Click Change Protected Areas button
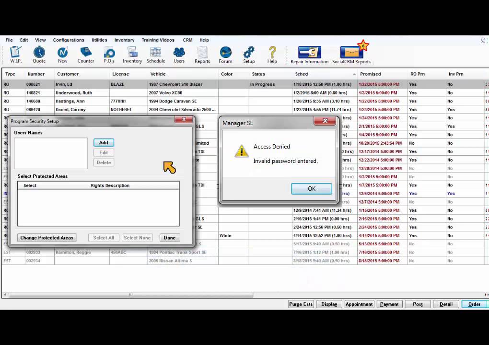489x345 pixels. pos(47,238)
